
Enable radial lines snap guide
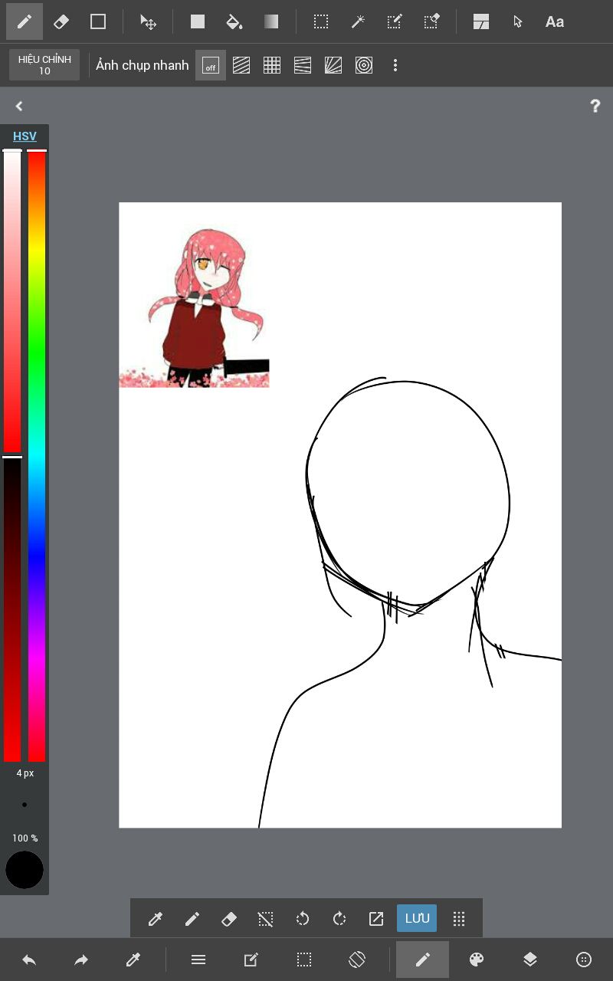[333, 65]
